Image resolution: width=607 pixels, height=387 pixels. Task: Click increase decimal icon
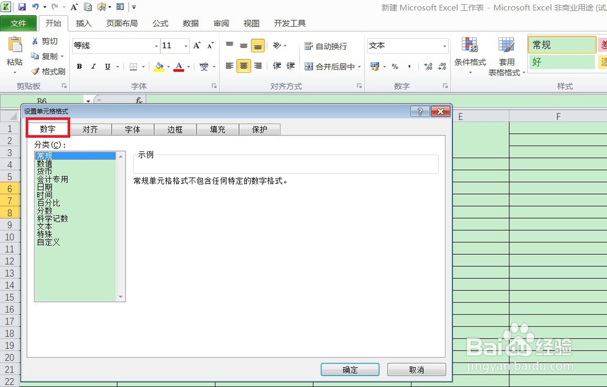tap(428, 67)
